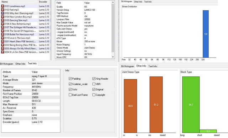Click the icon beside 0108 The Secret Of Happiness
The width and height of the screenshot is (228, 138).
pyautogui.click(x=2, y=31)
